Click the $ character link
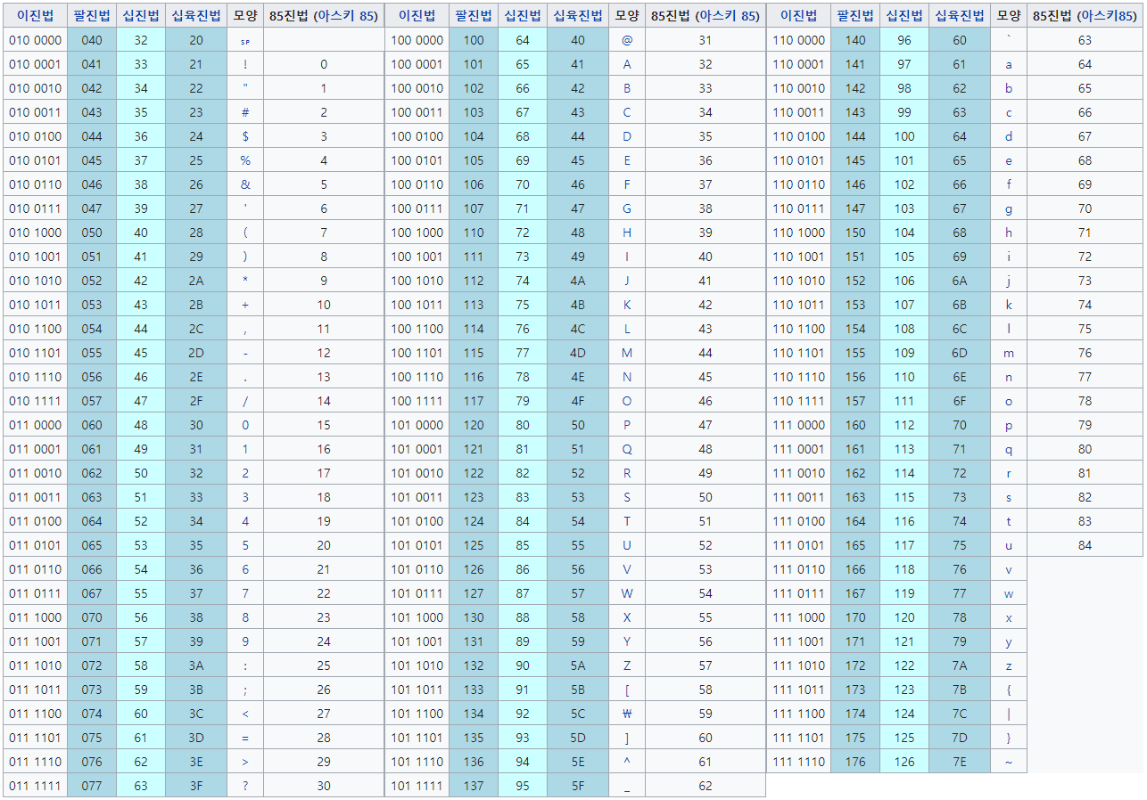Image resolution: width=1147 pixels, height=800 pixels. click(x=245, y=136)
